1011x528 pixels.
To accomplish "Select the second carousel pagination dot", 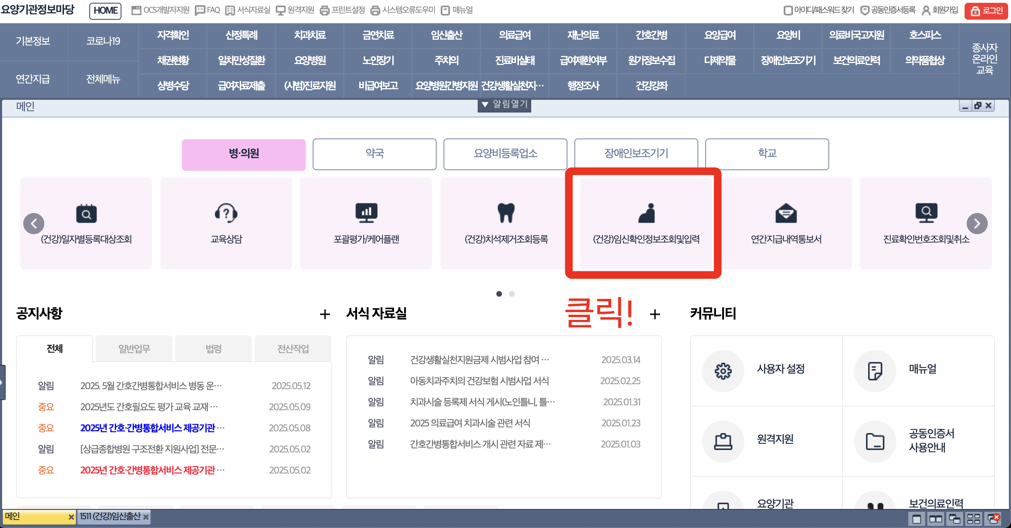I will (512, 294).
